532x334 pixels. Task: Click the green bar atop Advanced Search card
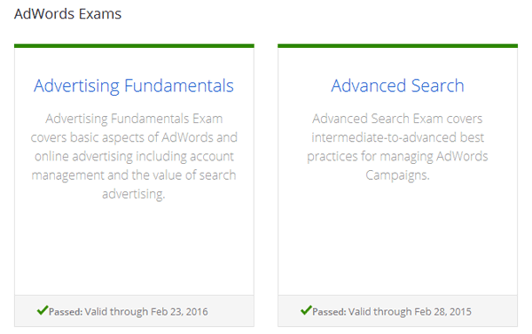click(x=397, y=46)
